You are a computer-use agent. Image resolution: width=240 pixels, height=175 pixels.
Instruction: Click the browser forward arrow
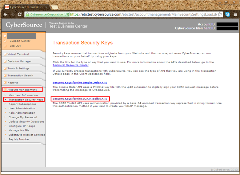pos(13,14)
